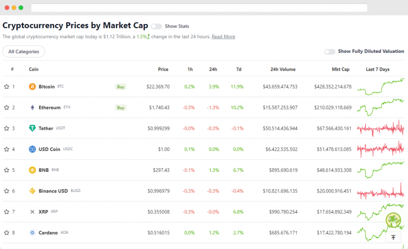This screenshot has height=249, width=408.
Task: Star the Tether row
Action: (x=7, y=128)
